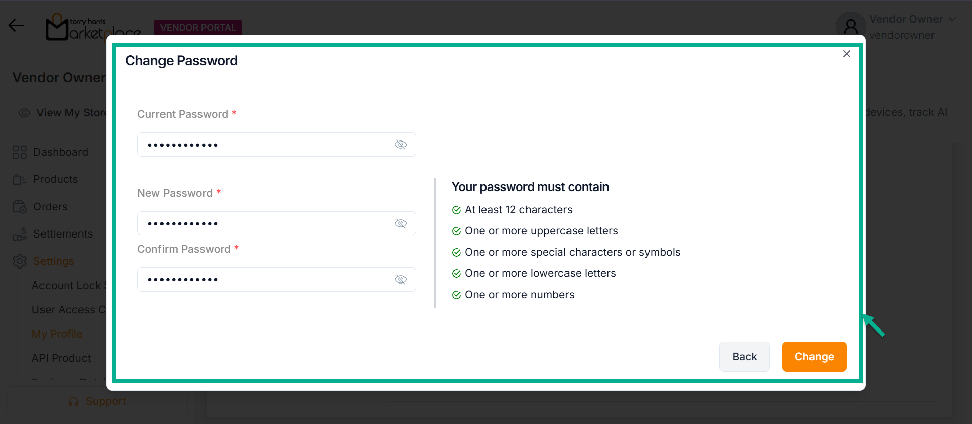972x424 pixels.
Task: Click the Back button
Action: tap(744, 357)
